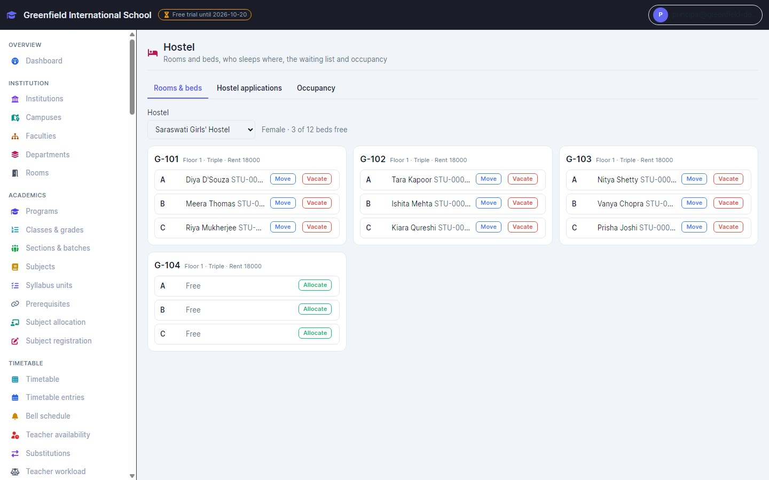Vacate Diya D'Souza from bed A
Image resolution: width=769 pixels, height=480 pixels.
click(x=317, y=179)
